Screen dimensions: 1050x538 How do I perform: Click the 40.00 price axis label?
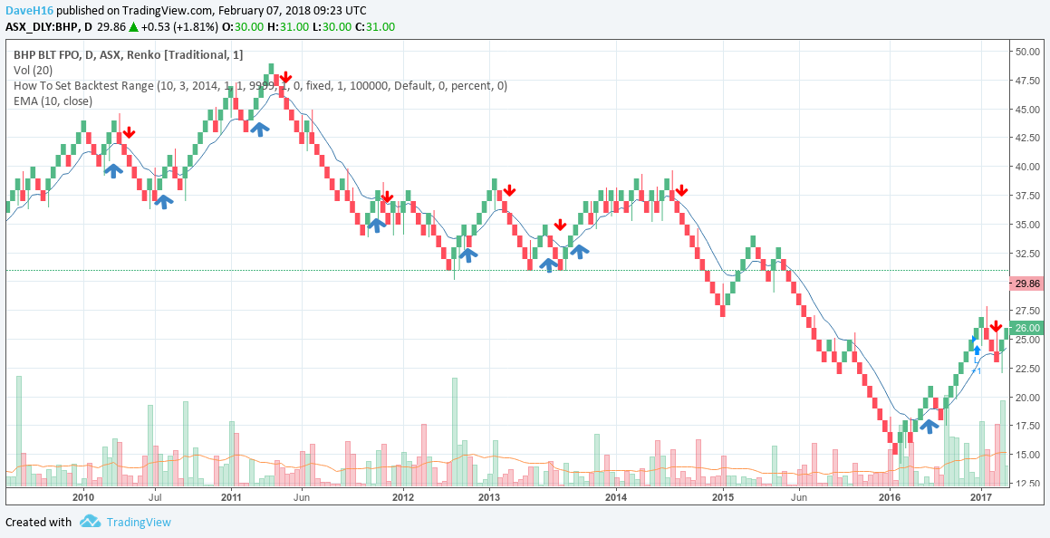click(x=1028, y=167)
